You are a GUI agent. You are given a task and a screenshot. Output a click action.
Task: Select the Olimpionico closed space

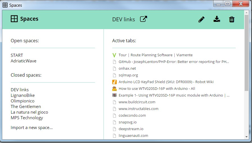[x=22, y=101]
